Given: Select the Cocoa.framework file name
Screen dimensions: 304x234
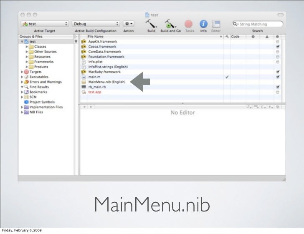Looking at the screenshot, I should tap(102, 46).
